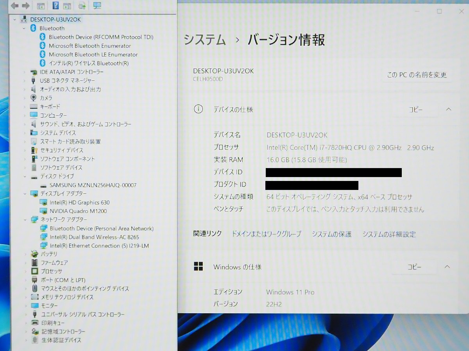
Task: Click the icon beside Intel(R) Dual Band Wireless-AC 8265
Action: click(43, 237)
